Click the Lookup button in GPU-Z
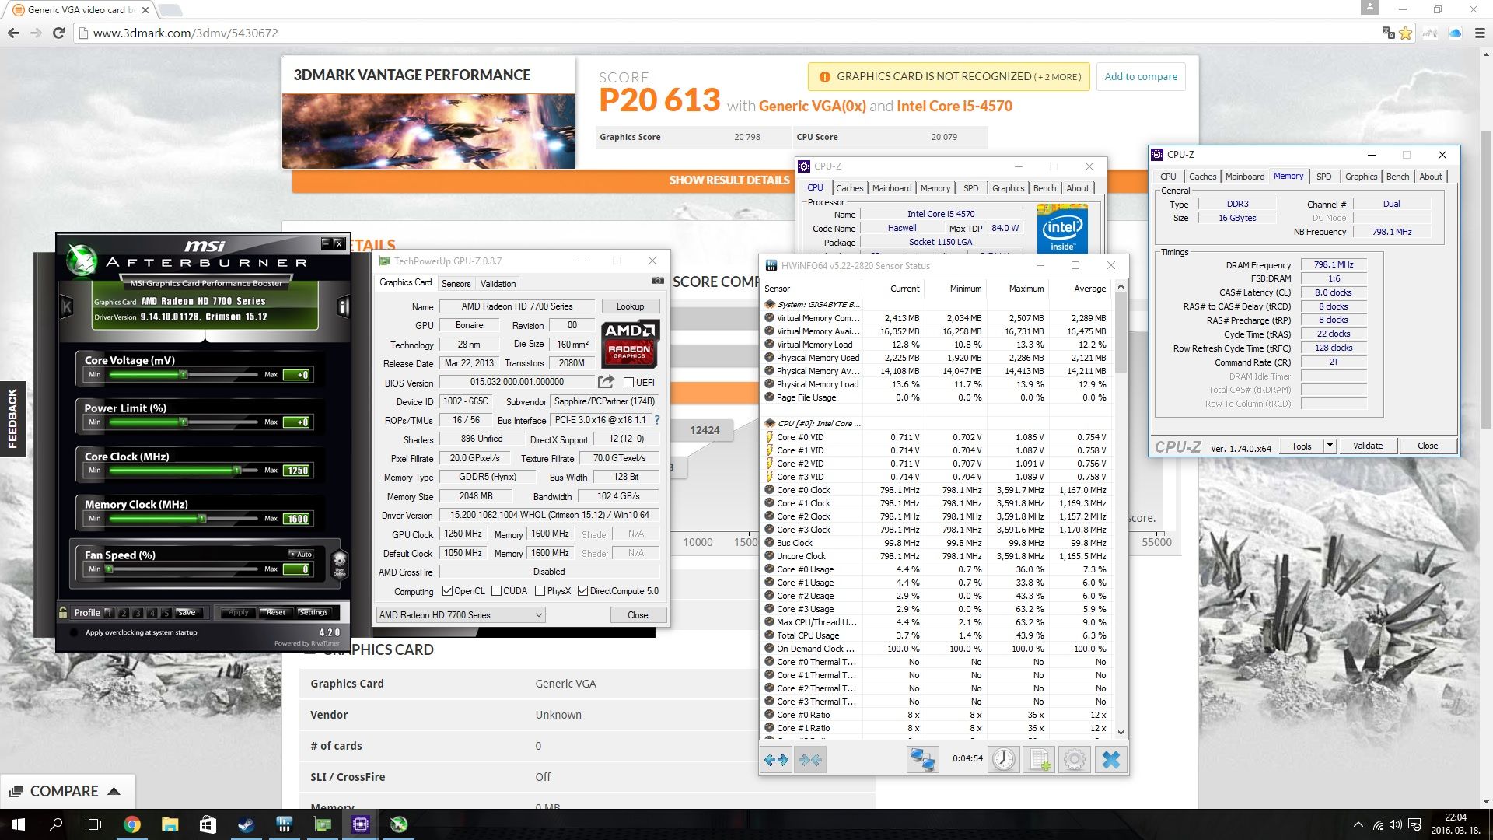The width and height of the screenshot is (1493, 840). 630,306
